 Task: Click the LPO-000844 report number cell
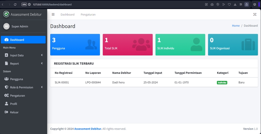click(x=93, y=82)
